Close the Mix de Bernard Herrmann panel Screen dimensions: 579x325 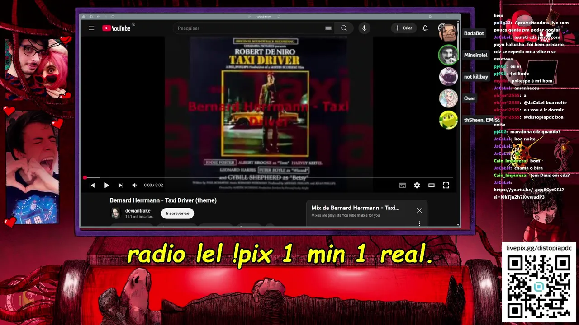point(419,210)
